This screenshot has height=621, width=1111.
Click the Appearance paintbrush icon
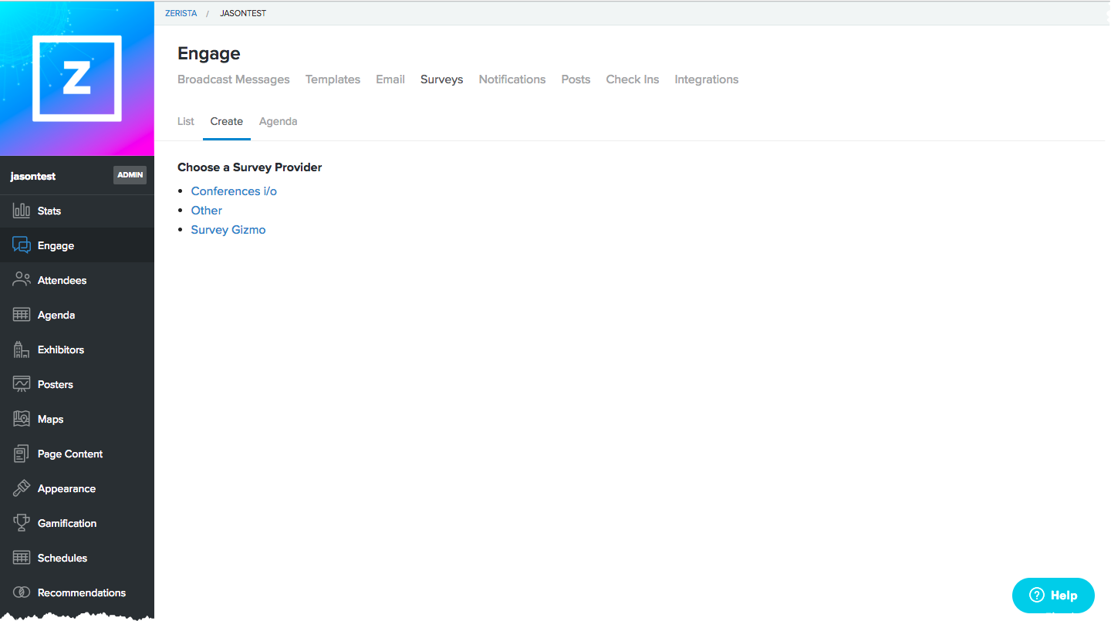(x=22, y=488)
